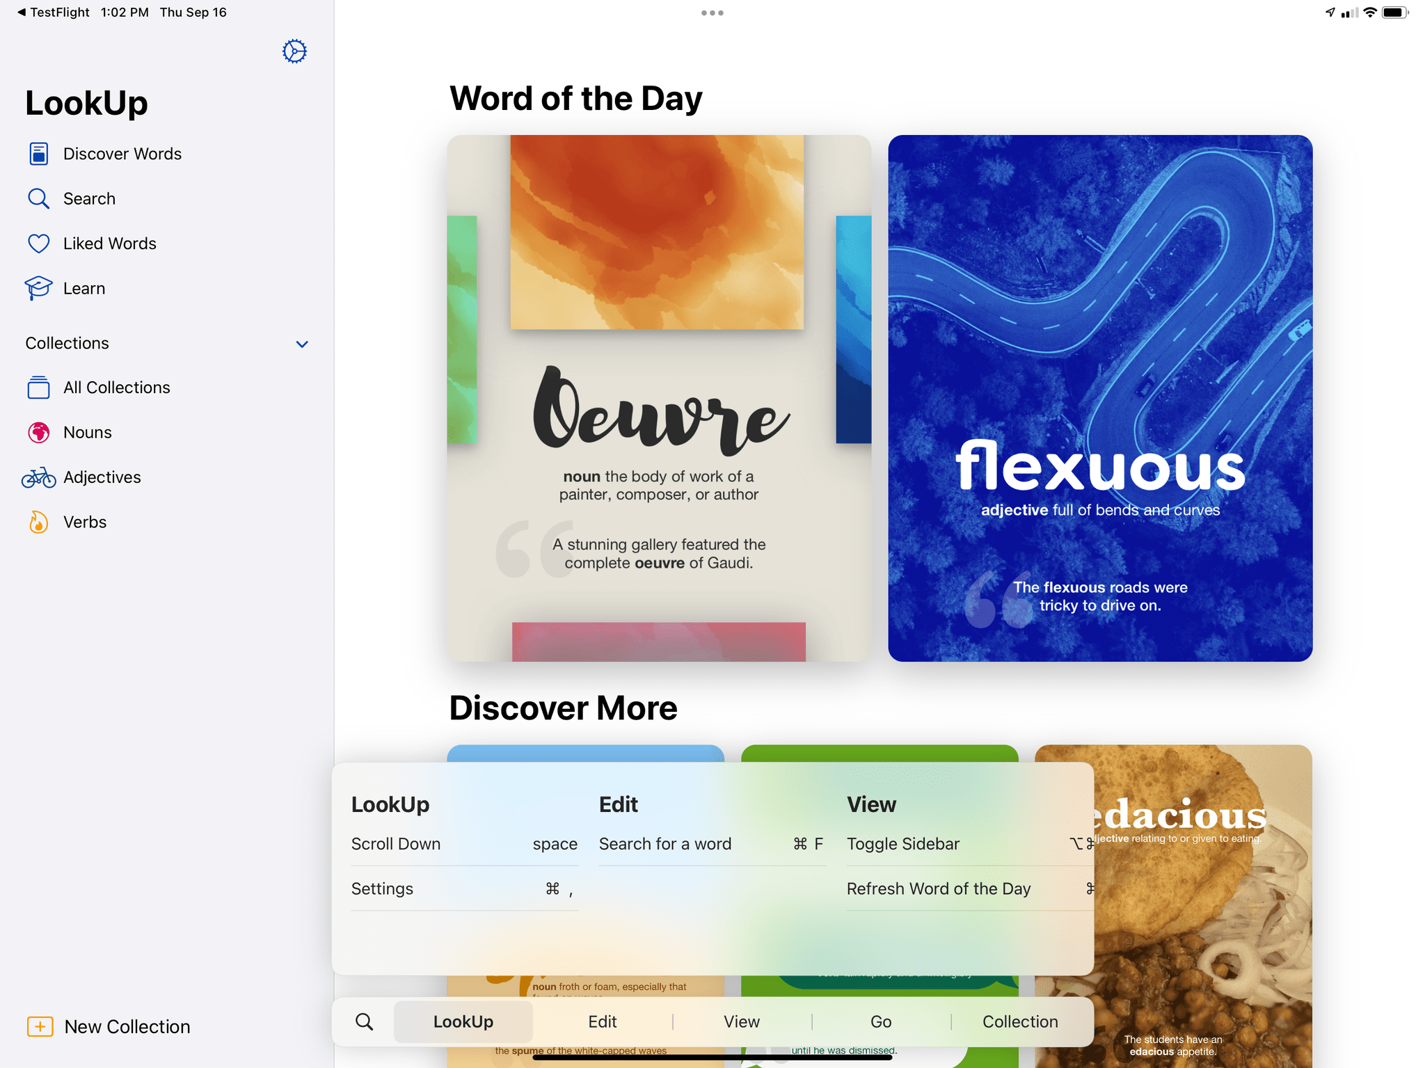Open the flexuous word card
Image resolution: width=1425 pixels, height=1068 pixels.
(x=1100, y=398)
